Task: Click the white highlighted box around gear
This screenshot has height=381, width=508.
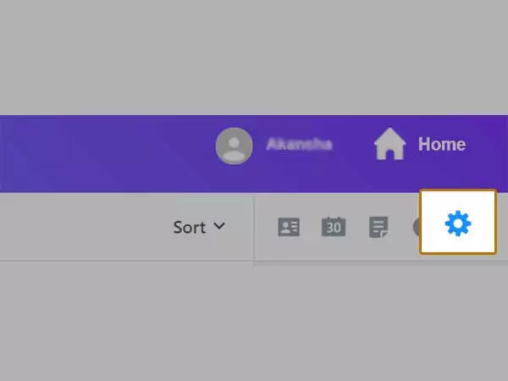Action: click(x=458, y=222)
